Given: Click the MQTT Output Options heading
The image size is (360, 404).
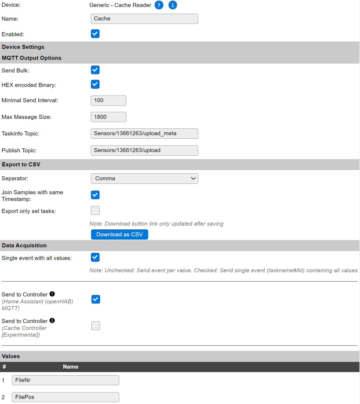Looking at the screenshot, I should click(32, 58).
